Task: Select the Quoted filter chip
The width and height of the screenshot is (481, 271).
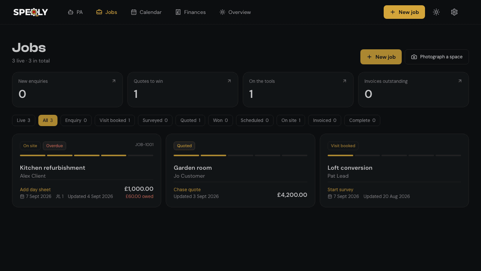Action: (190, 120)
